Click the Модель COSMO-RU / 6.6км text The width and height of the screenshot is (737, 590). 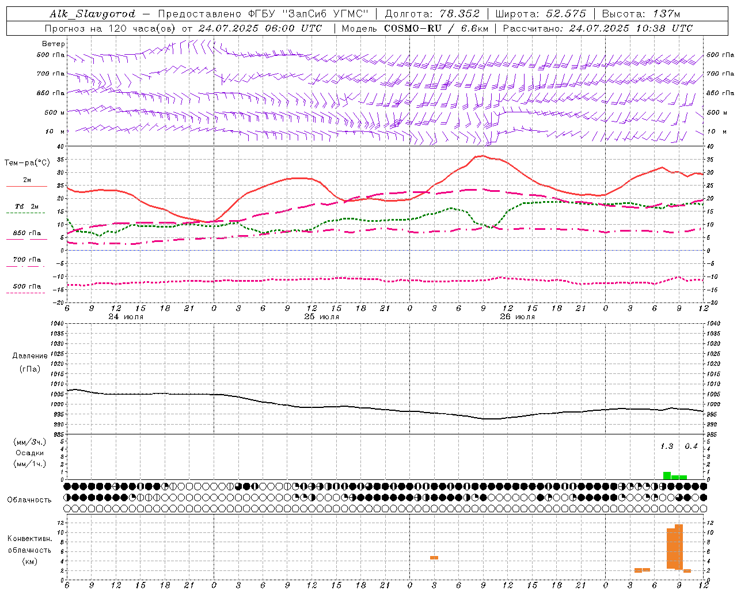click(x=415, y=28)
